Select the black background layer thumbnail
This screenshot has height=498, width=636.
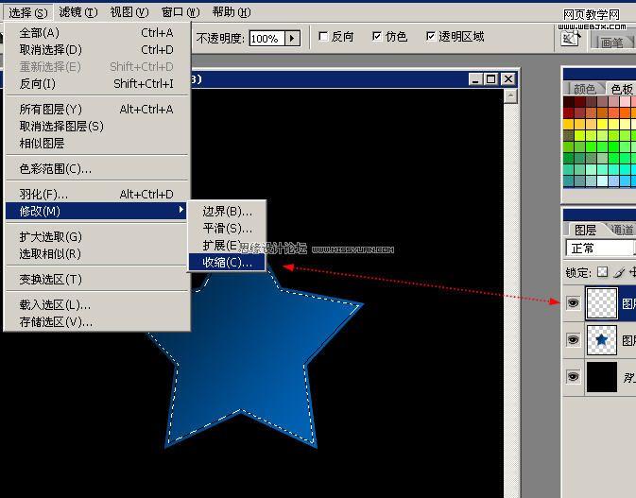602,377
